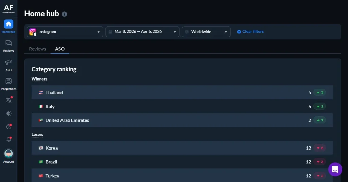Open the translation icon in sidebar
348x182 pixels.
(8, 100)
